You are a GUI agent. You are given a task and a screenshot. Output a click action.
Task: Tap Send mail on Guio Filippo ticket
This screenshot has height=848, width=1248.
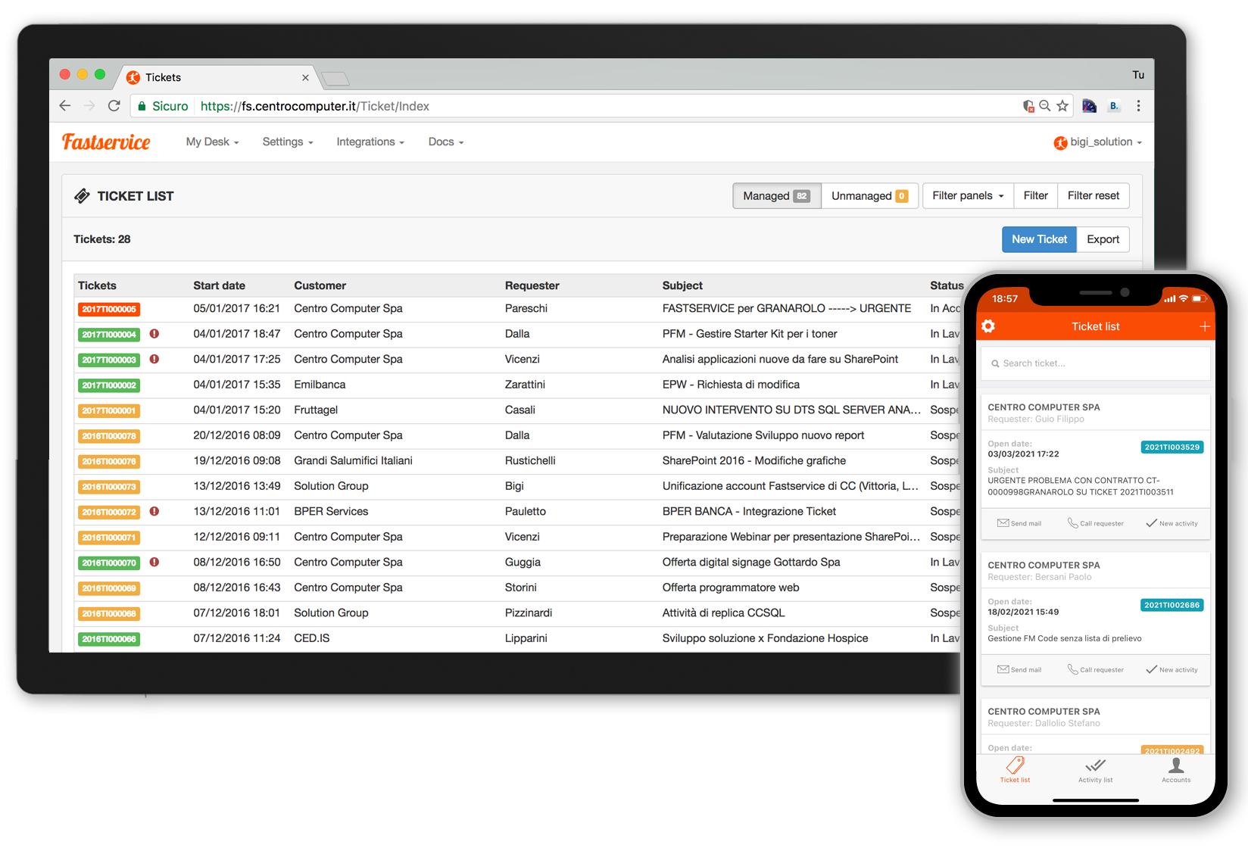click(x=1019, y=523)
